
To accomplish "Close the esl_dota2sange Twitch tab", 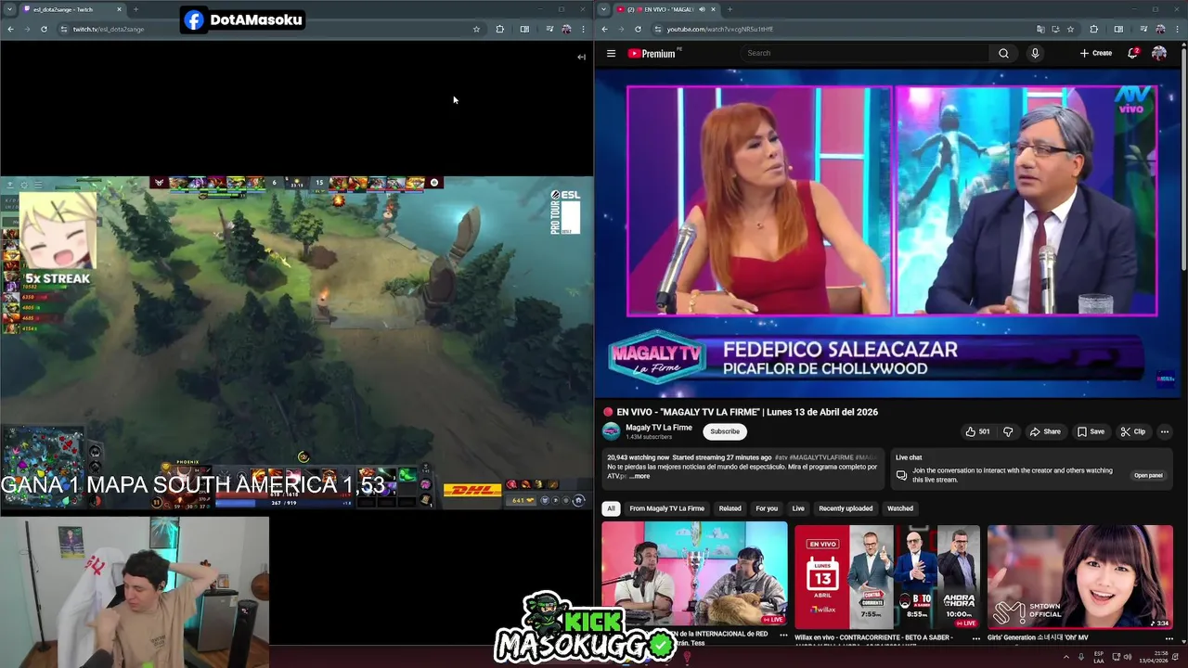I will [119, 9].
